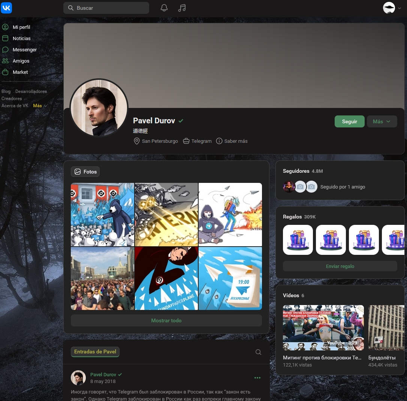
Task: Open the Telegram workplace link
Action: coord(201,141)
